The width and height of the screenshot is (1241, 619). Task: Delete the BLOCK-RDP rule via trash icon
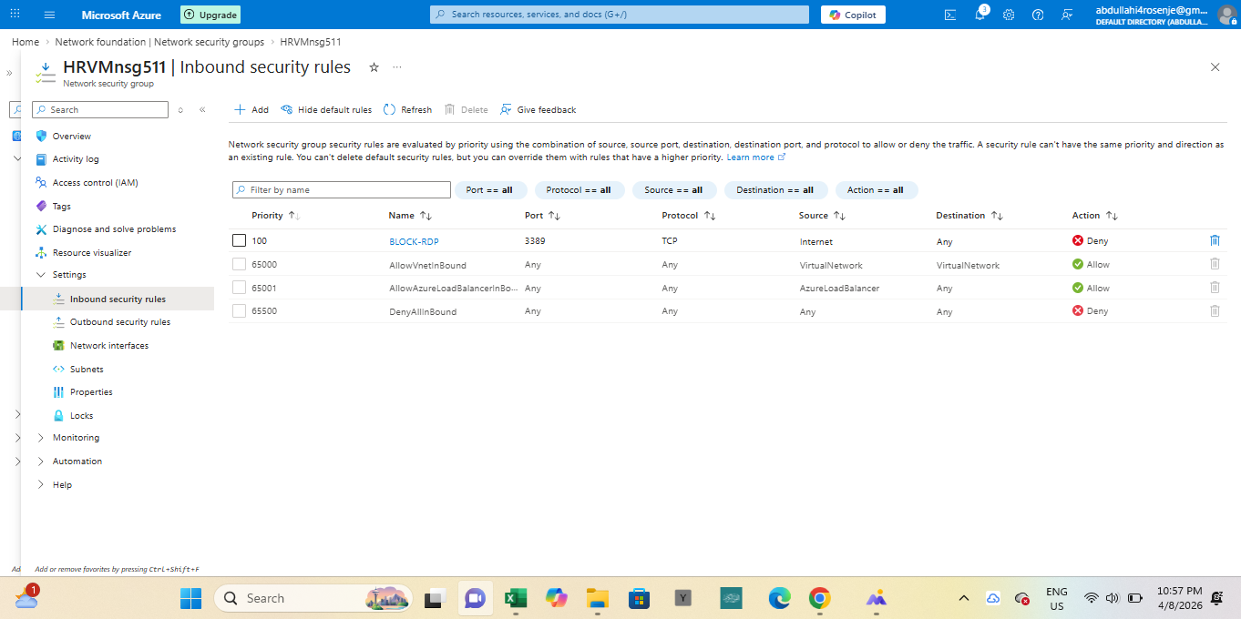click(x=1215, y=240)
